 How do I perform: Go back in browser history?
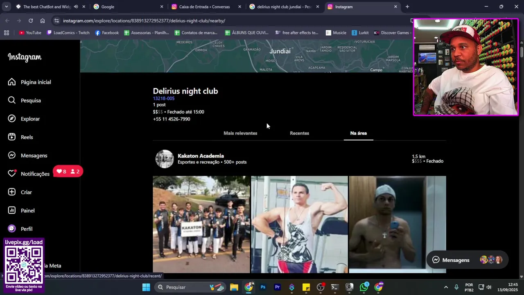7,20
